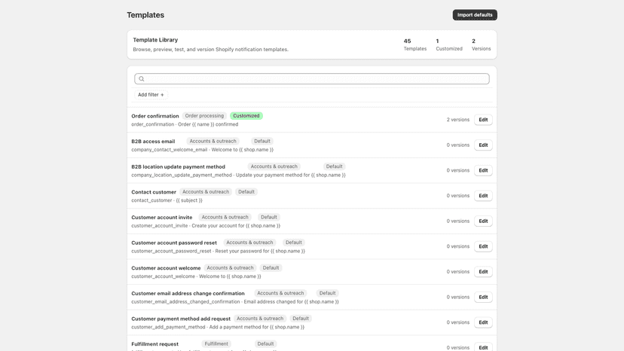624x351 pixels.
Task: Edit Customer account password reset template
Action: point(483,246)
